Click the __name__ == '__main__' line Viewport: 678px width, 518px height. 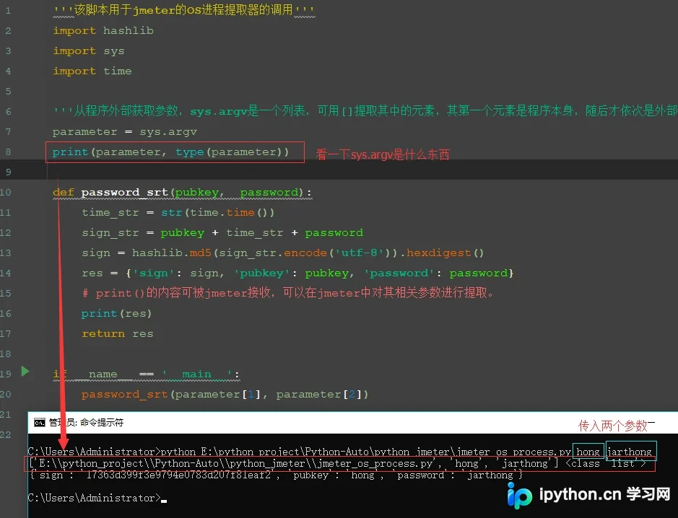(146, 374)
